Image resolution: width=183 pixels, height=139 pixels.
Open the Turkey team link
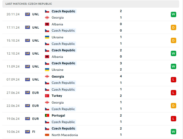(57, 96)
